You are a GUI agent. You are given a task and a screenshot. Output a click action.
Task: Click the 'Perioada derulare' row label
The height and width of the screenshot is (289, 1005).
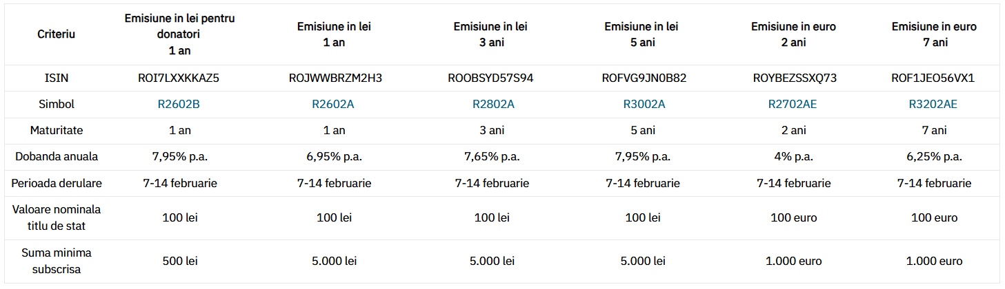click(x=57, y=183)
